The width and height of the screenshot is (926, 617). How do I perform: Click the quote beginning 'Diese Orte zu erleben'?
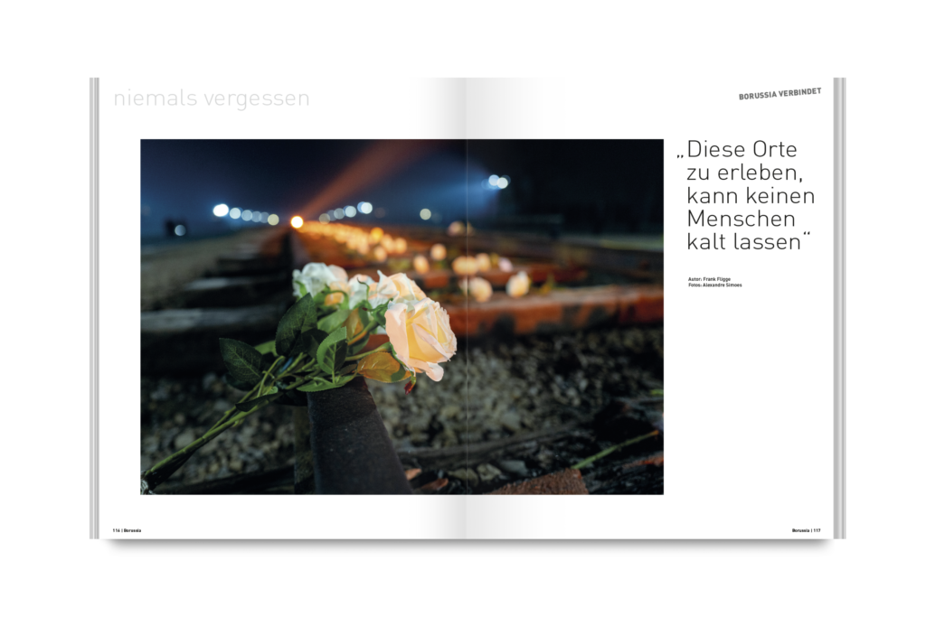tap(746, 195)
